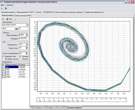Open the Ортогональные полиномы и функции tab
Screen dimensions: 135x110
(69, 12)
